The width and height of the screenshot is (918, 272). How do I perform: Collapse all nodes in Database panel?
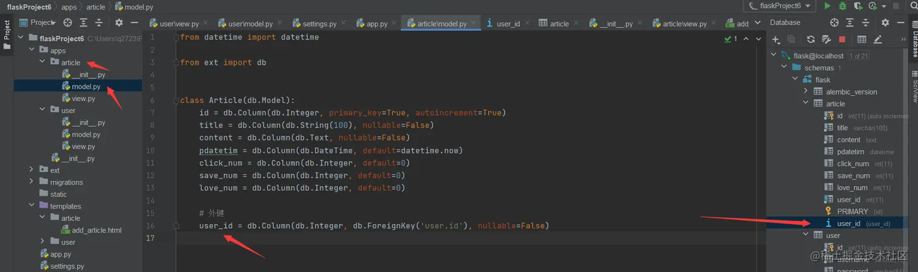(x=865, y=22)
